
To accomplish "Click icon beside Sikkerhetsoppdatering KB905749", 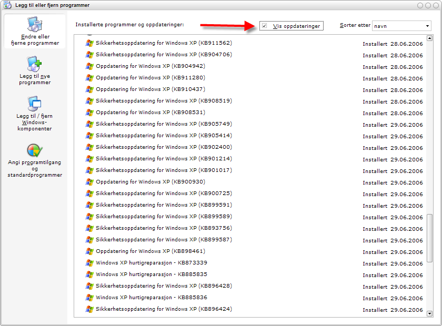I will 89,124.
